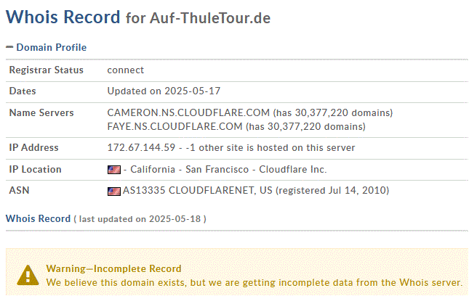Collapse the Domain Profile section

click(x=9, y=47)
